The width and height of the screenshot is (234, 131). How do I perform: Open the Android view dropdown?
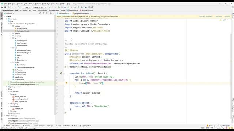pyautogui.click(x=9, y=13)
